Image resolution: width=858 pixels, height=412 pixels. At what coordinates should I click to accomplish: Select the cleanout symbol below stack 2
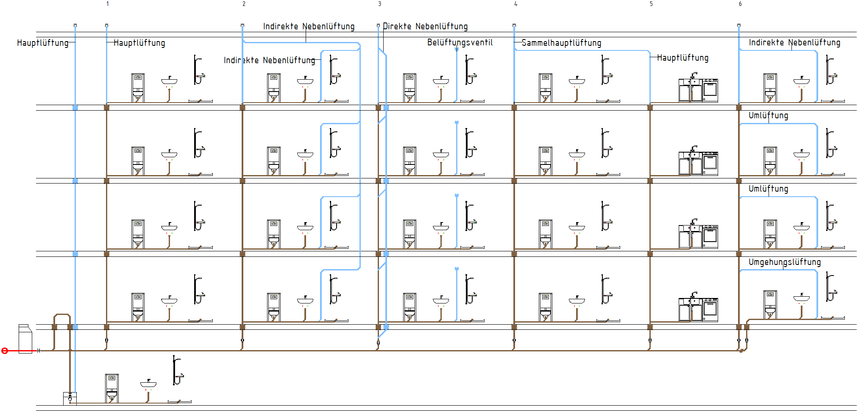pyautogui.click(x=242, y=340)
